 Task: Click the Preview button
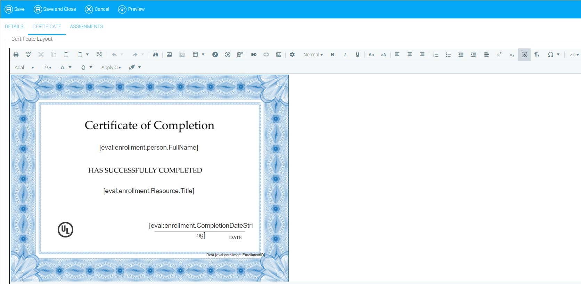[x=132, y=9]
